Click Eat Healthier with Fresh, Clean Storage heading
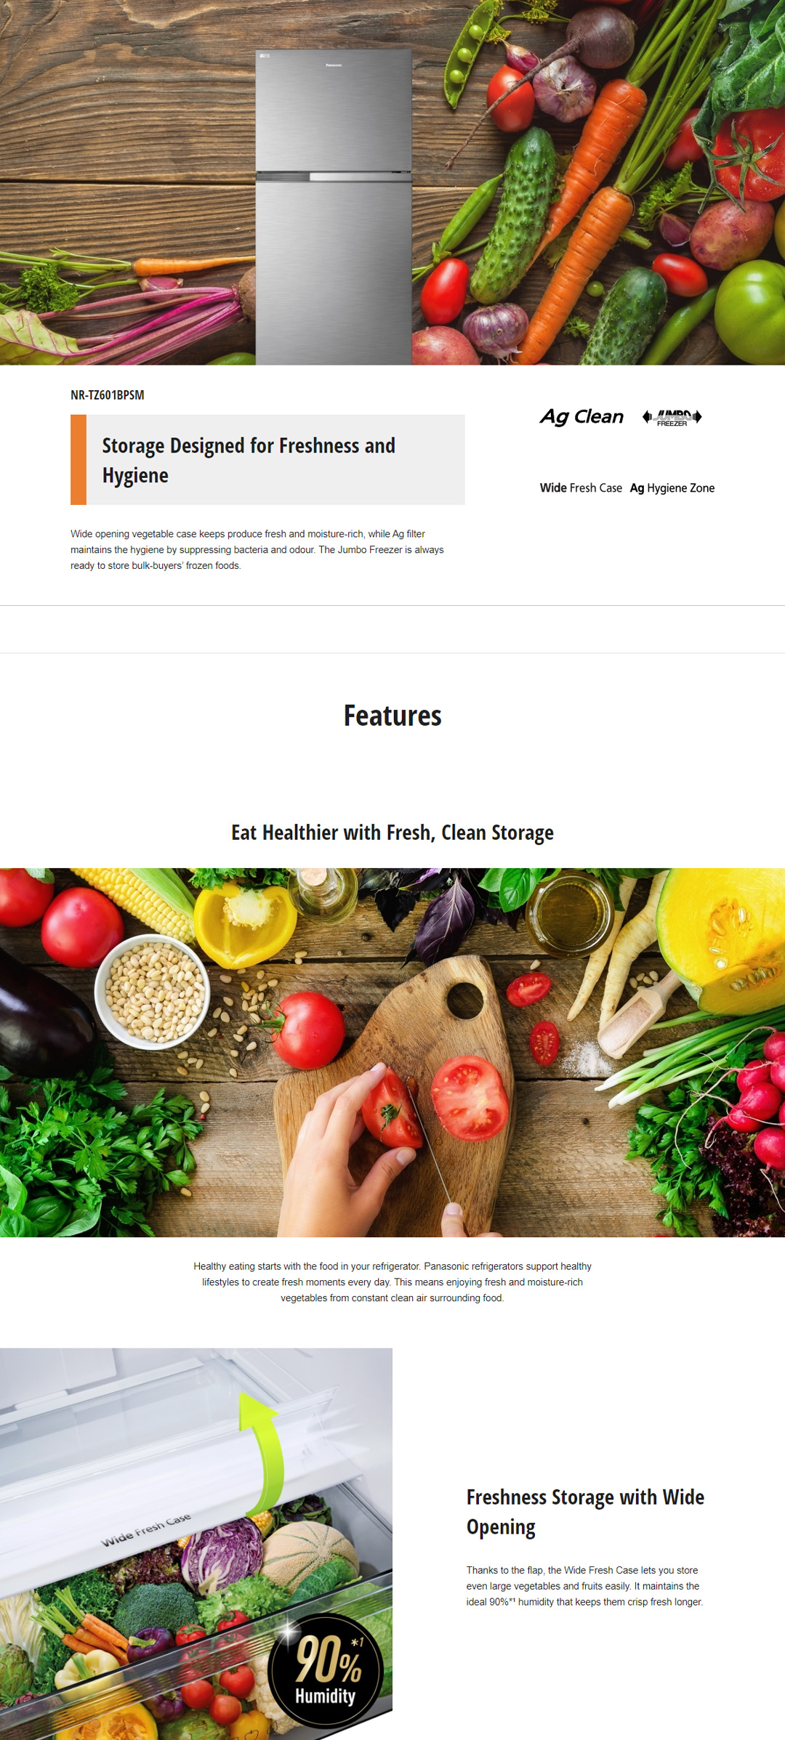This screenshot has width=785, height=1740. pos(392,833)
